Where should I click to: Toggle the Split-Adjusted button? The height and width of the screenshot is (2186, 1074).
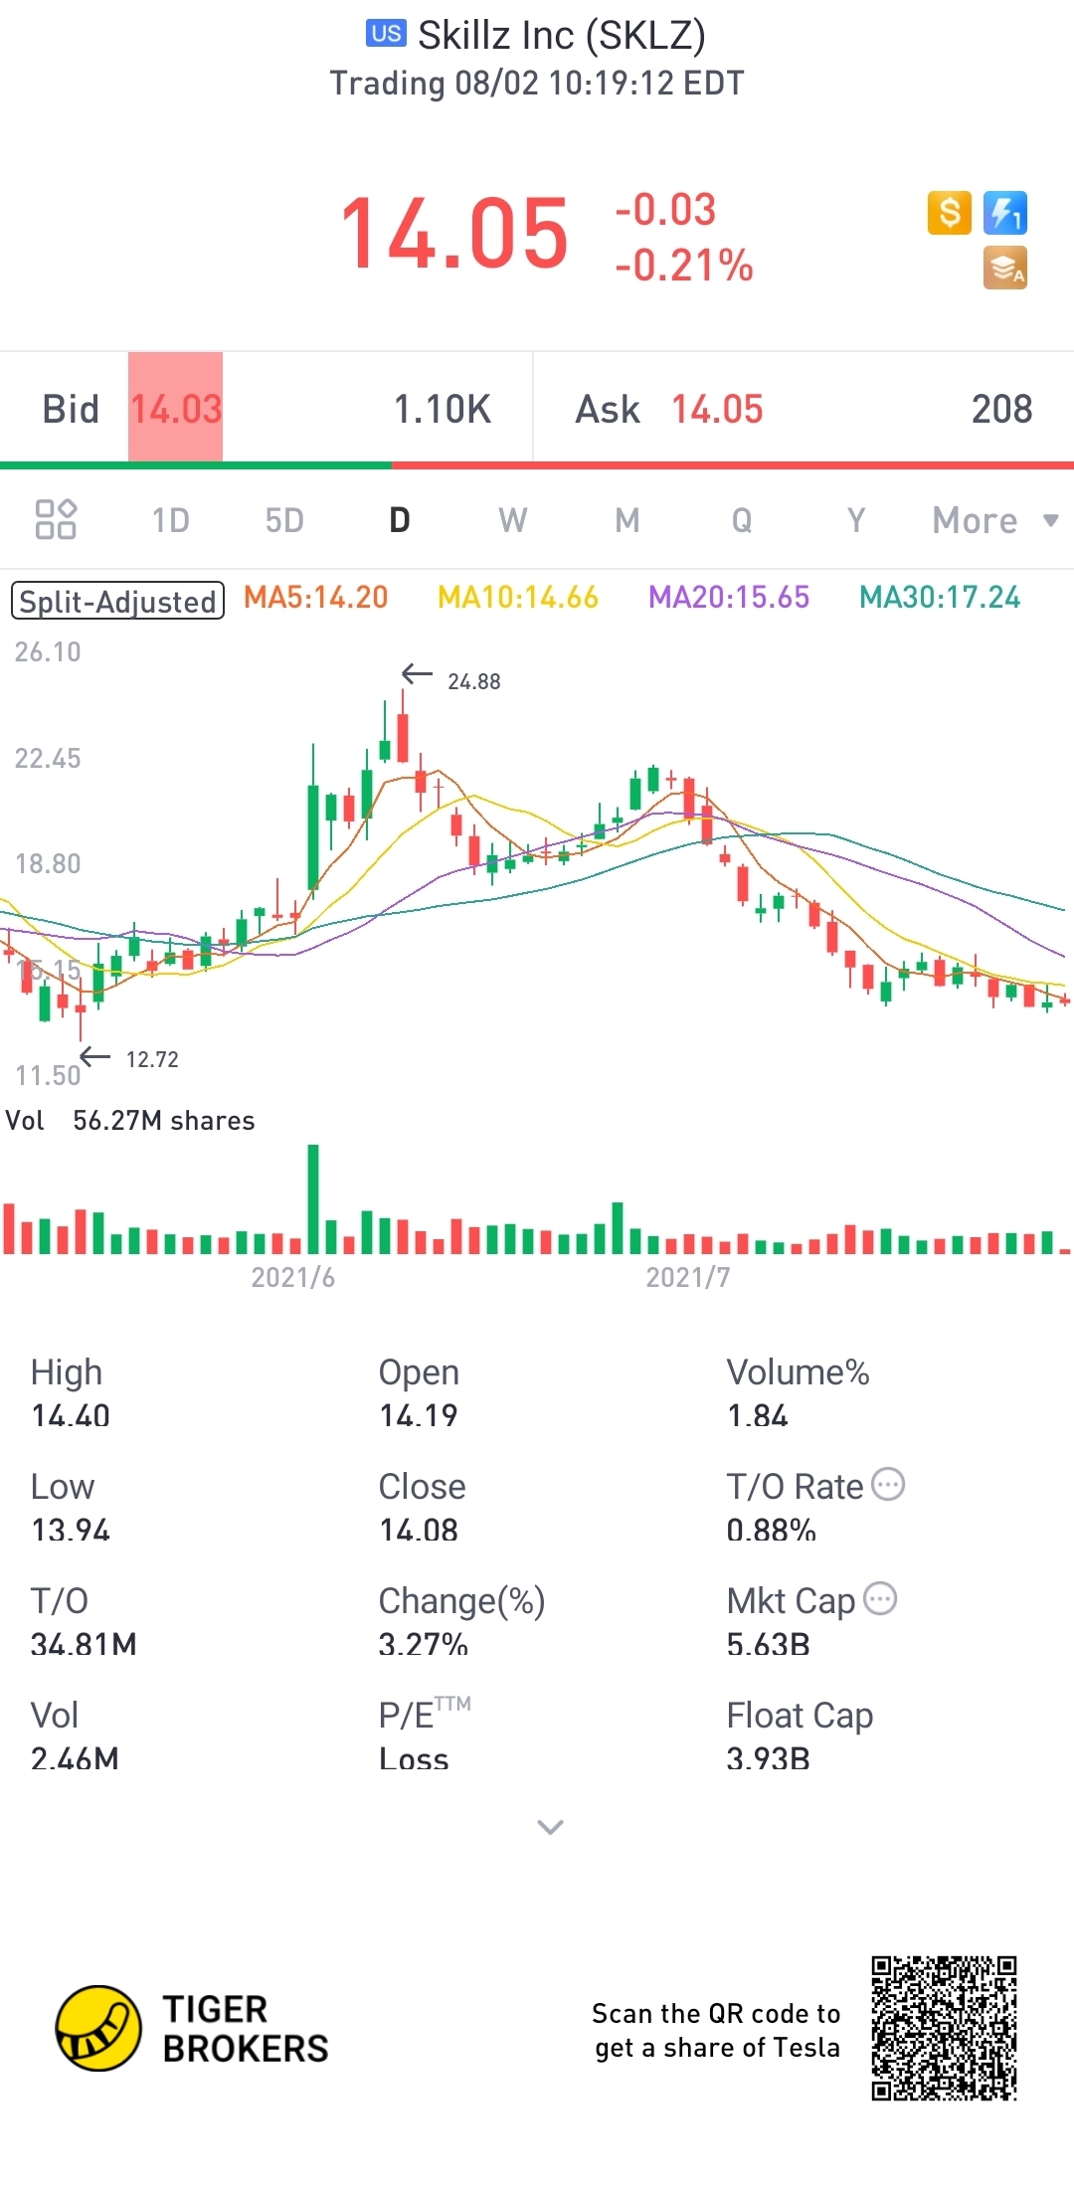click(117, 601)
